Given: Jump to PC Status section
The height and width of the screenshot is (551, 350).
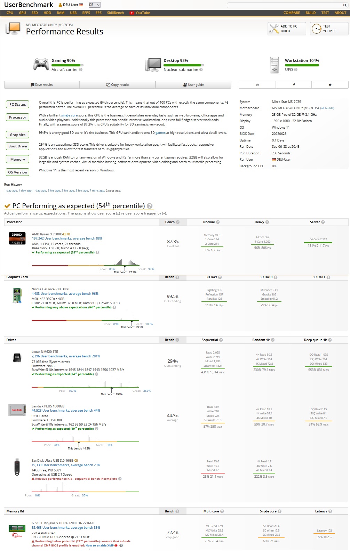Looking at the screenshot, I should [x=17, y=104].
